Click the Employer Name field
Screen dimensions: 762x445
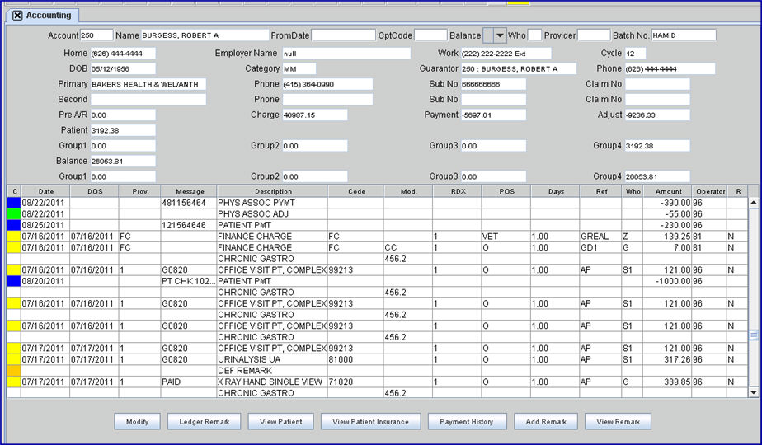coord(346,54)
